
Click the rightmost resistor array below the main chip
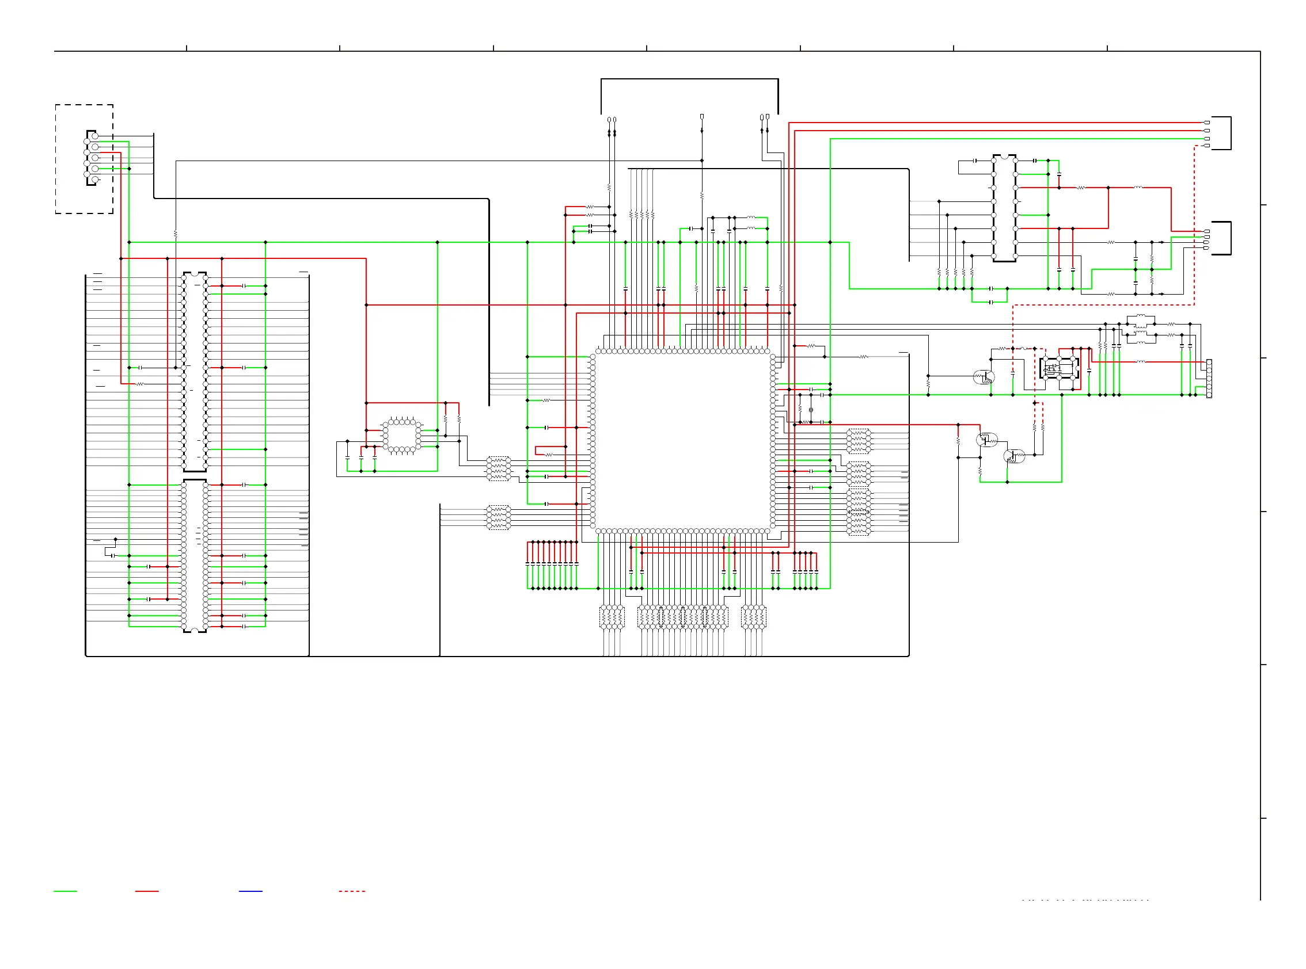tap(754, 617)
